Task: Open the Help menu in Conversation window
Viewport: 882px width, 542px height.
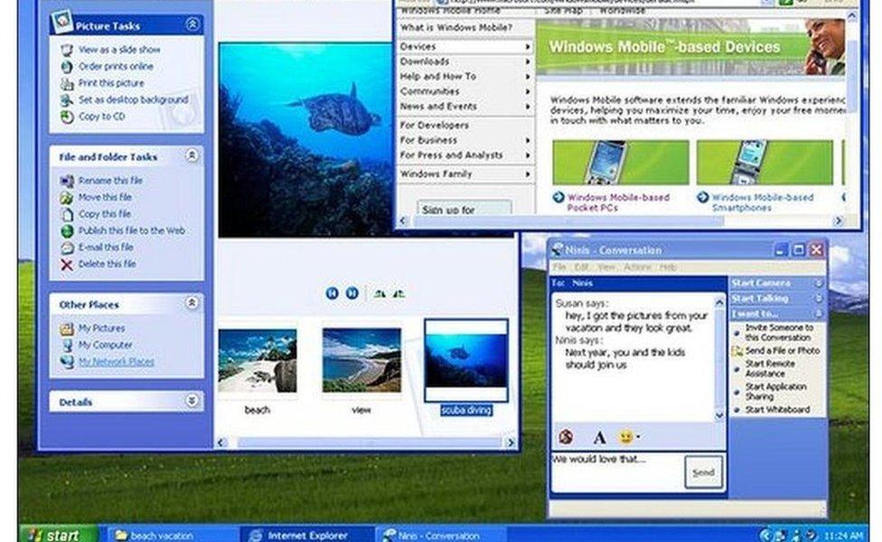Action: [x=668, y=267]
